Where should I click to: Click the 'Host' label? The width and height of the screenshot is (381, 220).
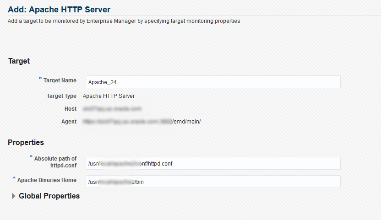point(71,109)
